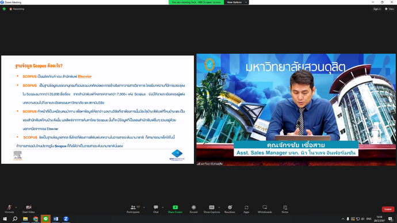The width and height of the screenshot is (397, 223).
Task: Click the green encryption shield icon
Action: 4,9
